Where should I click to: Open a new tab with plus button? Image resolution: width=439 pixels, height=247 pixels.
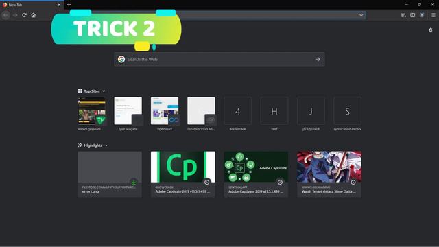pos(69,5)
